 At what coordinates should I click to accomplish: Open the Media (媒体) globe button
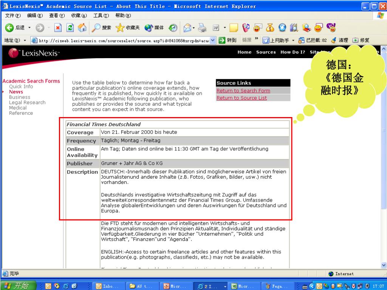(x=154, y=28)
